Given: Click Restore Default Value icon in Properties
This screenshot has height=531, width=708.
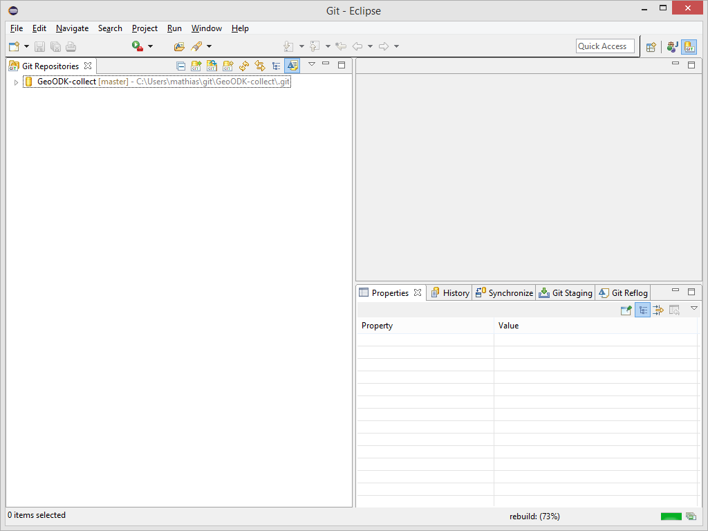Looking at the screenshot, I should click(675, 310).
